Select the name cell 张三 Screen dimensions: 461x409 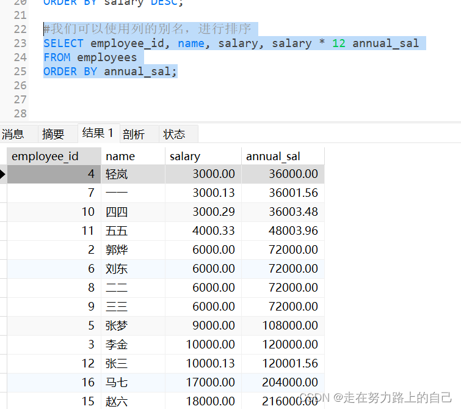click(133, 363)
